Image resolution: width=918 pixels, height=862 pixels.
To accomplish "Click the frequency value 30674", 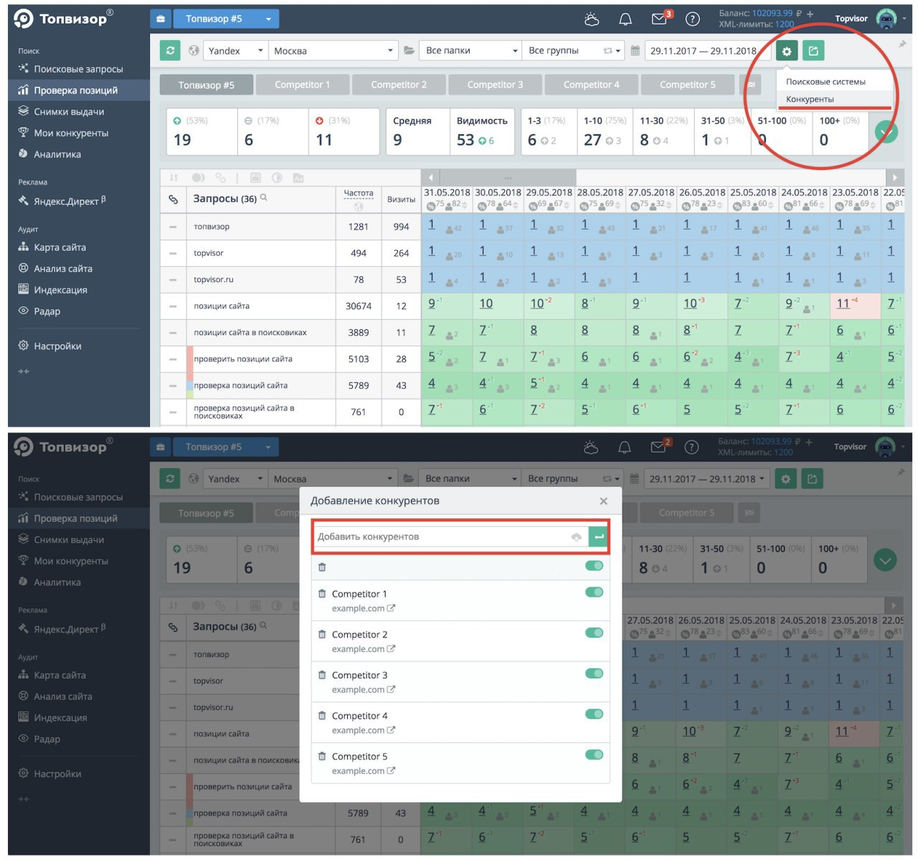I will click(359, 306).
